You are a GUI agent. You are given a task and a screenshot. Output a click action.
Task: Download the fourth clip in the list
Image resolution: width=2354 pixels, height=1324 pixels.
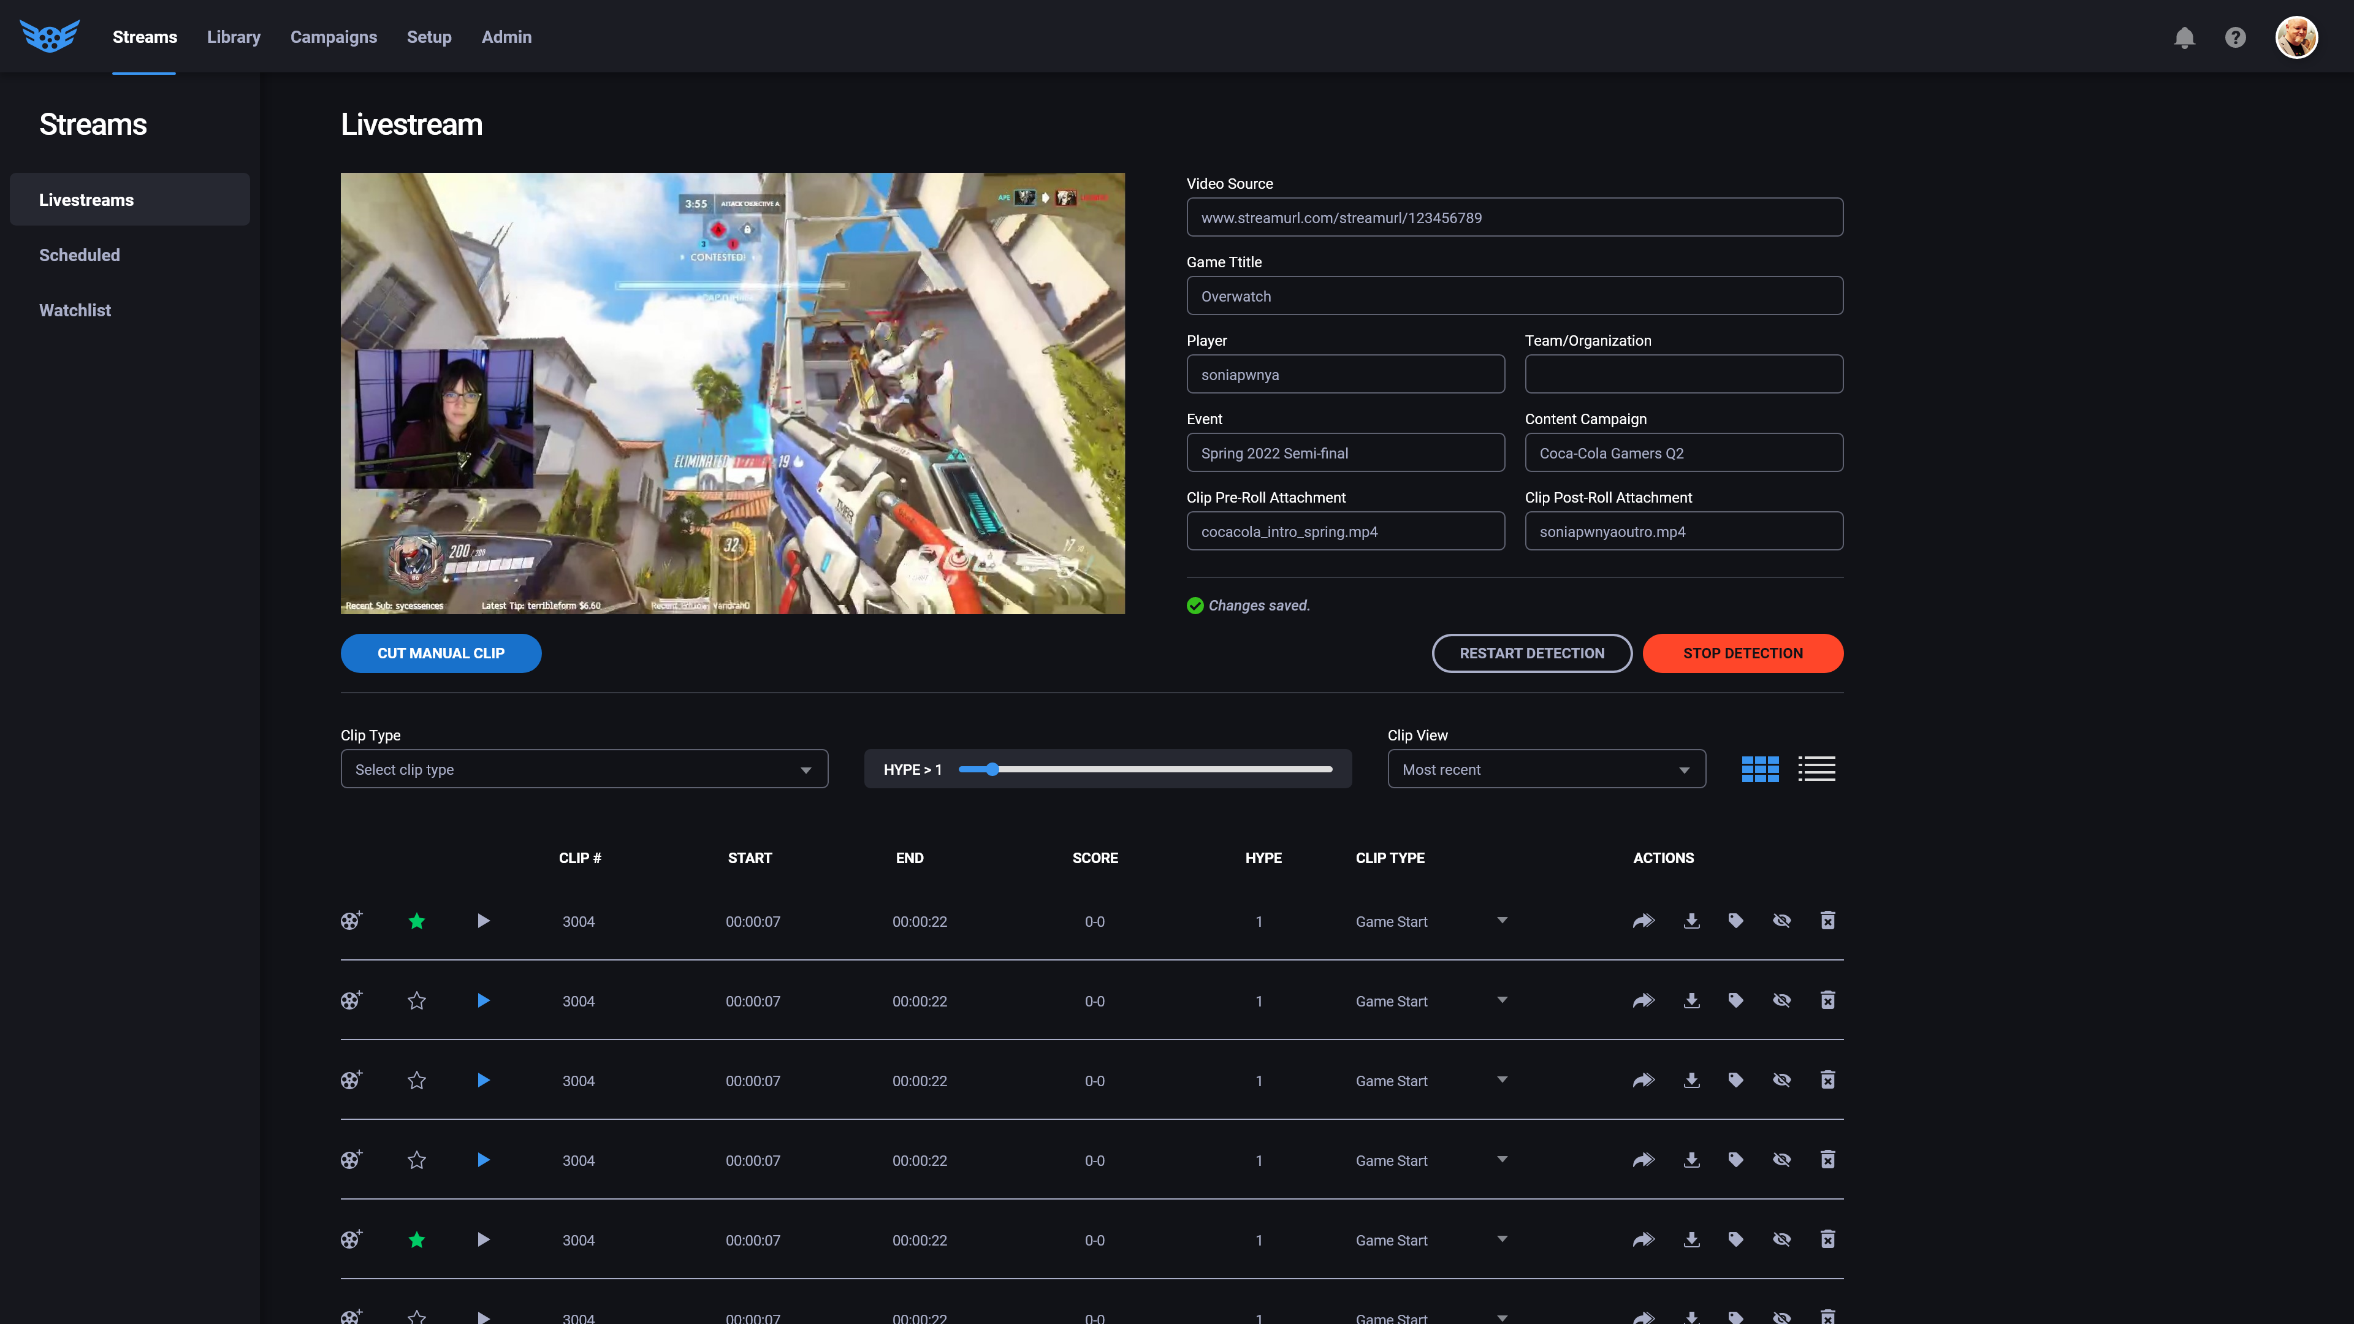tap(1691, 1160)
